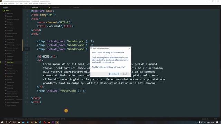Click the opening <h3> tag line
Screen dimensions: 221x124
pyautogui.click(x=40, y=60)
